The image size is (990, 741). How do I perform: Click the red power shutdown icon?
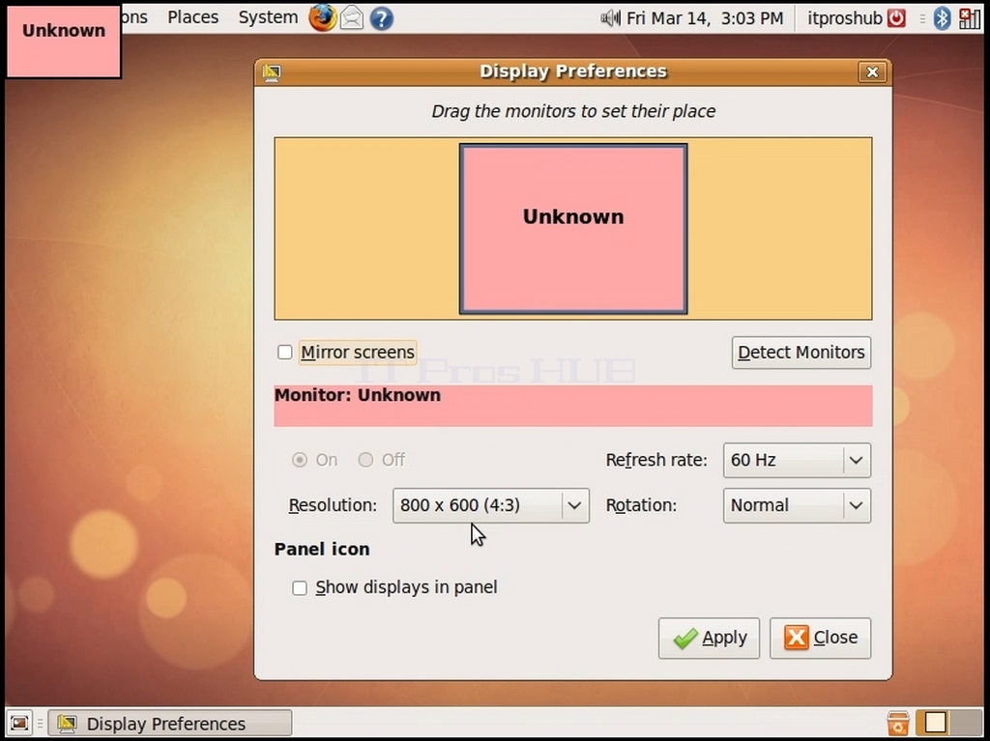click(896, 18)
